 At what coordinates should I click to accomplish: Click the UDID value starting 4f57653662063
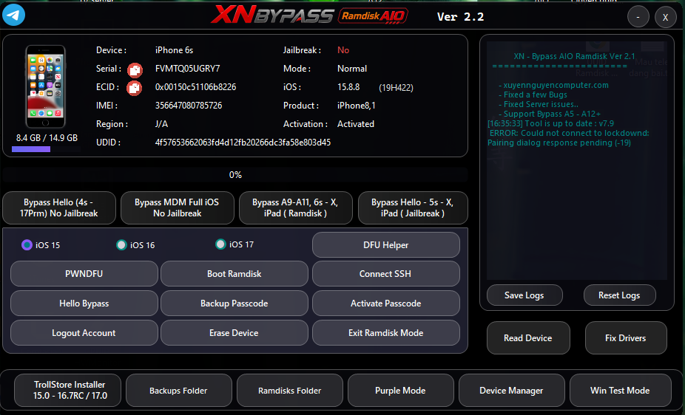pos(243,142)
